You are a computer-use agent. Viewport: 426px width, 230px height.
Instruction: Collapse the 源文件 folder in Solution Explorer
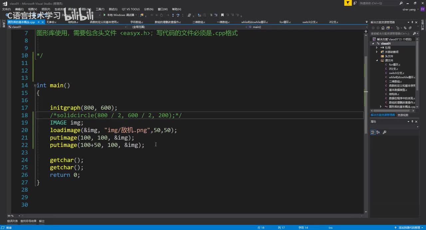coord(377,60)
